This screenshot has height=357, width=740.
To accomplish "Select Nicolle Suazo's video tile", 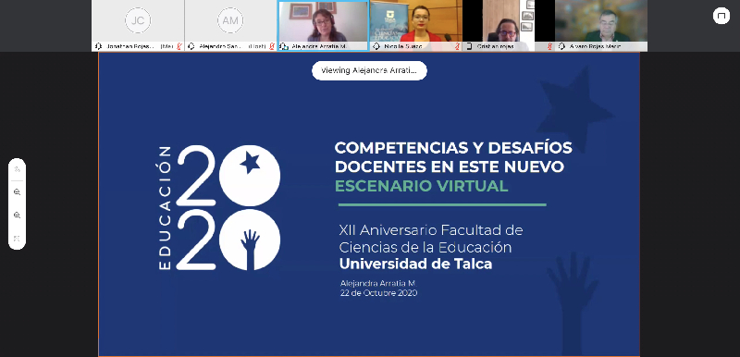I will pos(415,26).
